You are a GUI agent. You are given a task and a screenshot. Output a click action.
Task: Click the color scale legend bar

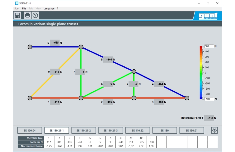[201, 72]
